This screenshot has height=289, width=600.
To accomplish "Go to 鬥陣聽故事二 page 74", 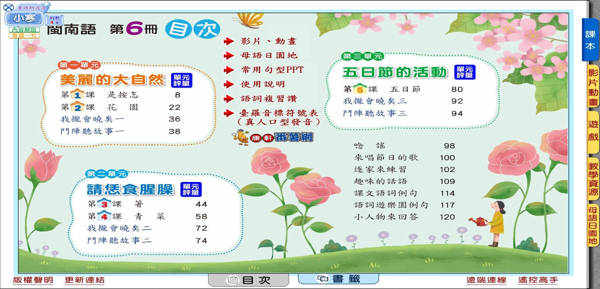I will point(147,241).
